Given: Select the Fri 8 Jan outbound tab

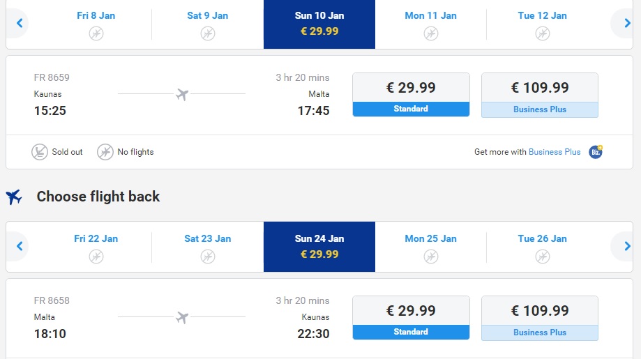Looking at the screenshot, I should (x=96, y=24).
